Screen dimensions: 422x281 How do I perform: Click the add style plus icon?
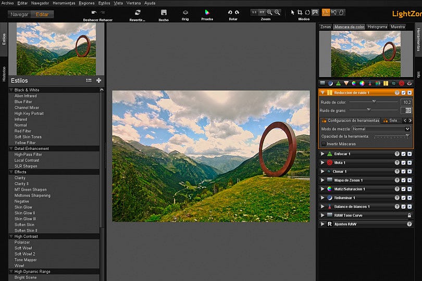(x=98, y=81)
